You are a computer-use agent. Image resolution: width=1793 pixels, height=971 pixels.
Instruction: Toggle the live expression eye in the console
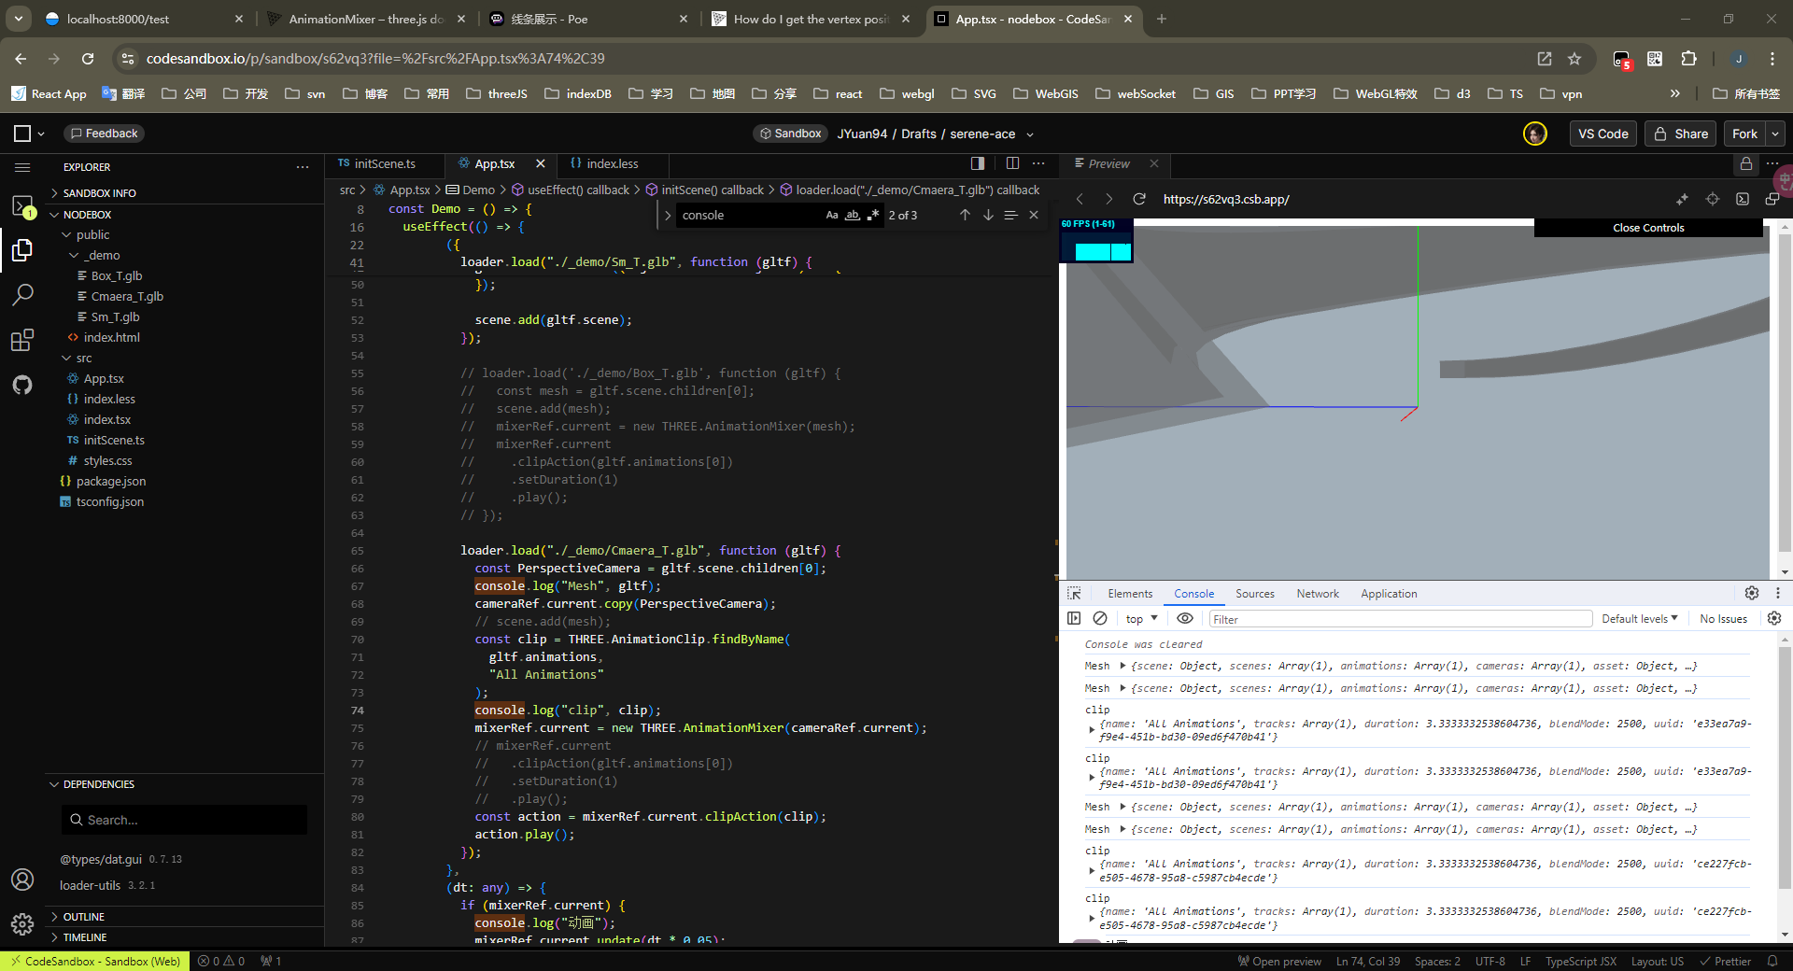[x=1184, y=618]
